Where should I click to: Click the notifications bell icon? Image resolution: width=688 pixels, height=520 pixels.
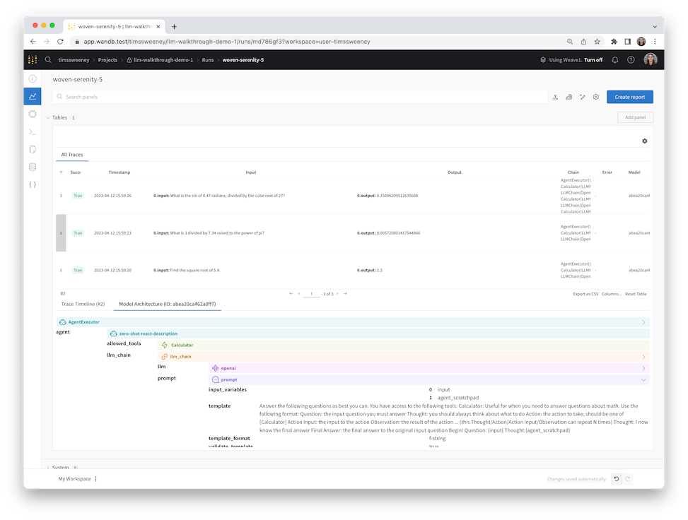615,60
